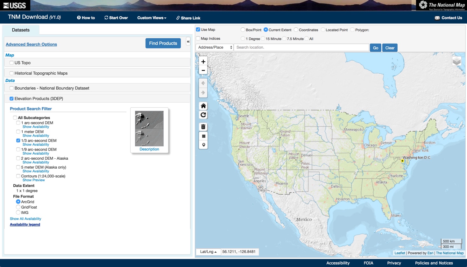467x267 pixels.
Task: Select the 15 Minute index
Action: (x=263, y=39)
